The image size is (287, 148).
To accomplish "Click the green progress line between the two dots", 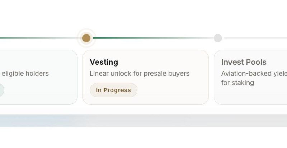I will pyautogui.click(x=154, y=38).
